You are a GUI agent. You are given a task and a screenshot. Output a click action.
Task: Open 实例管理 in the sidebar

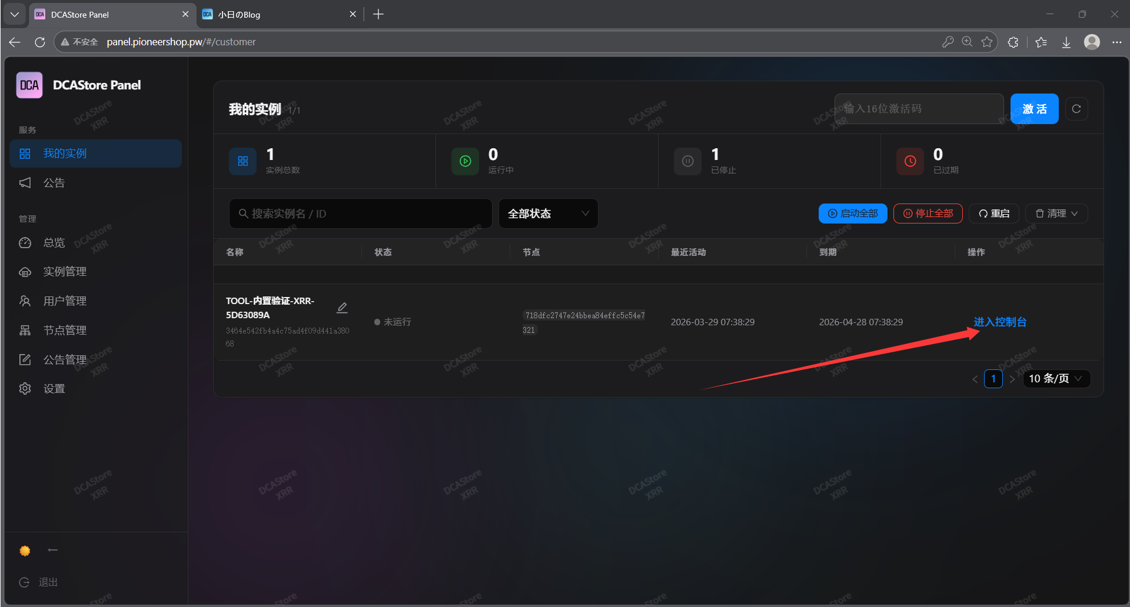pos(65,272)
